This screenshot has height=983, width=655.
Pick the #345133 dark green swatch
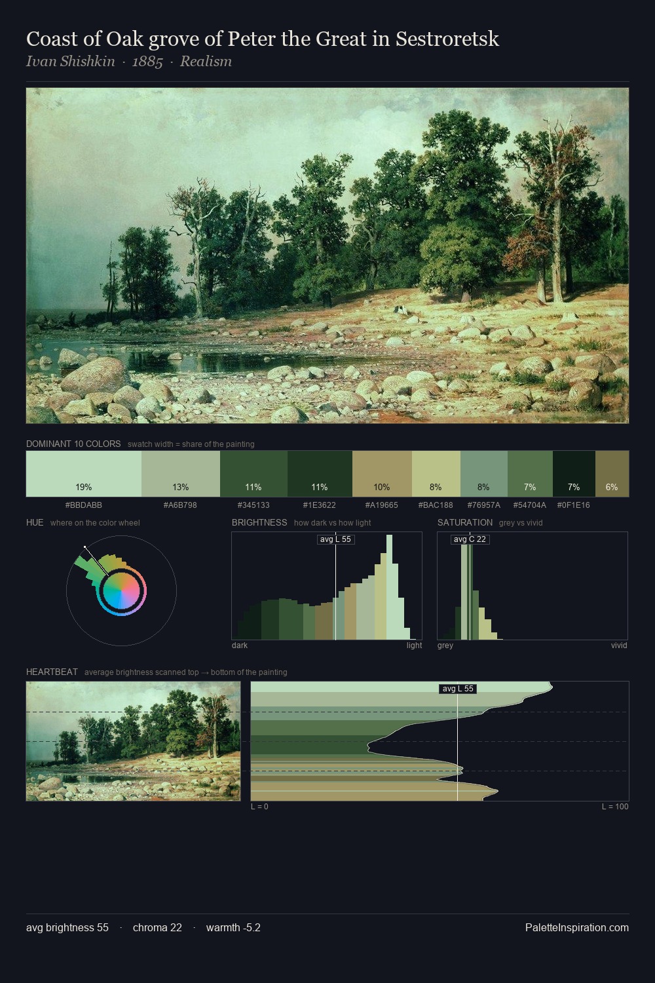(253, 474)
